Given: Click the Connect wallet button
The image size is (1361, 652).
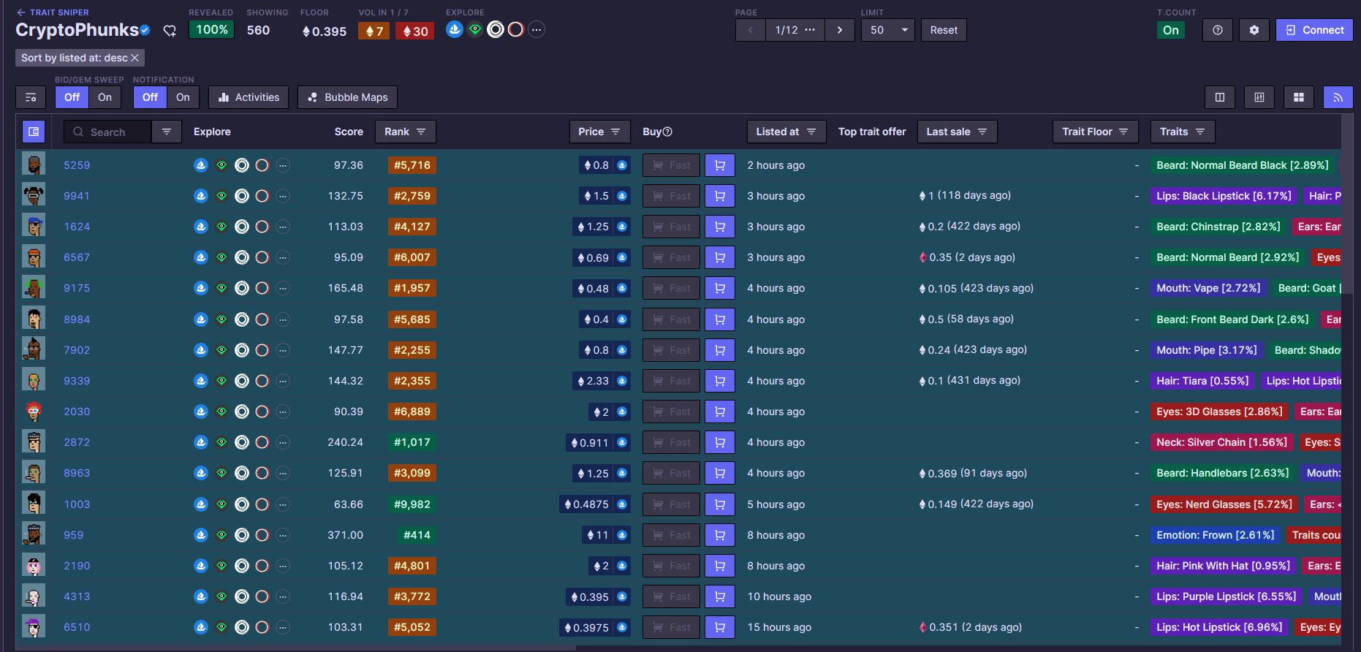Looking at the screenshot, I should click(x=1314, y=30).
